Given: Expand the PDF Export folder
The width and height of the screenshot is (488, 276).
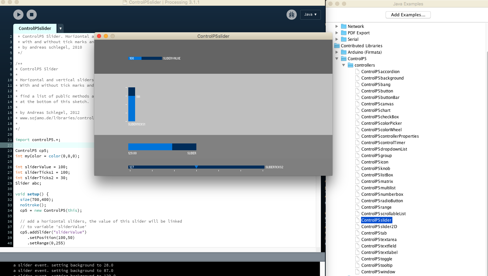Looking at the screenshot, I should point(337,33).
